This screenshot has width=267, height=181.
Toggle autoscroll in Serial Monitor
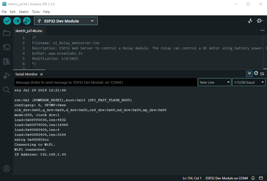tap(249, 74)
